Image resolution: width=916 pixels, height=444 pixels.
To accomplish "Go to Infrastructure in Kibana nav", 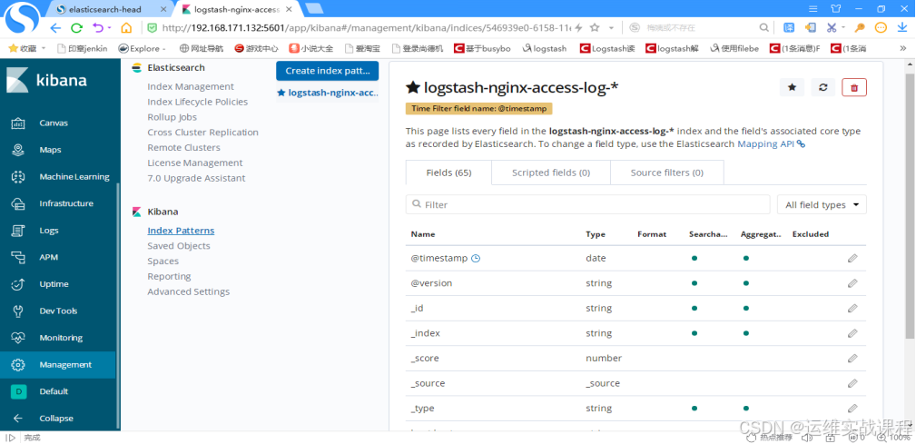I will pos(66,204).
